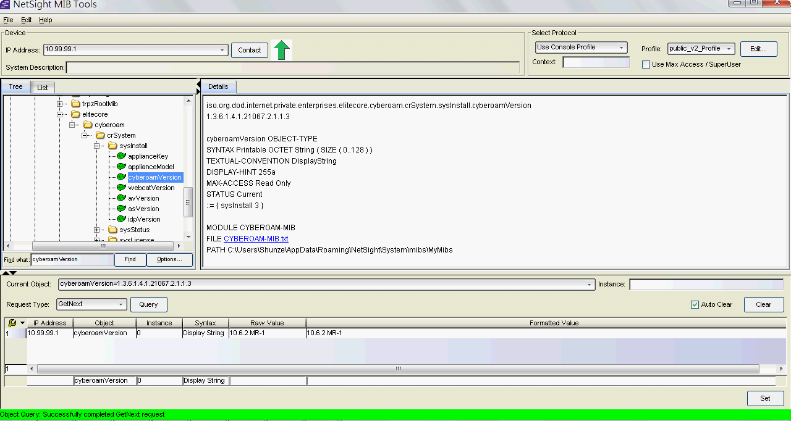The width and height of the screenshot is (791, 421).
Task: Click the green up arrow status icon
Action: coord(282,50)
